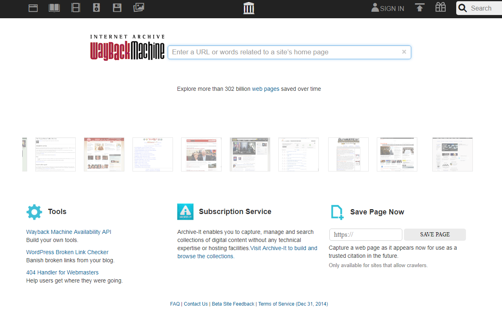Screen dimensions: 502x319
Task: Click the 'Tools' heading text
Action: [57, 212]
